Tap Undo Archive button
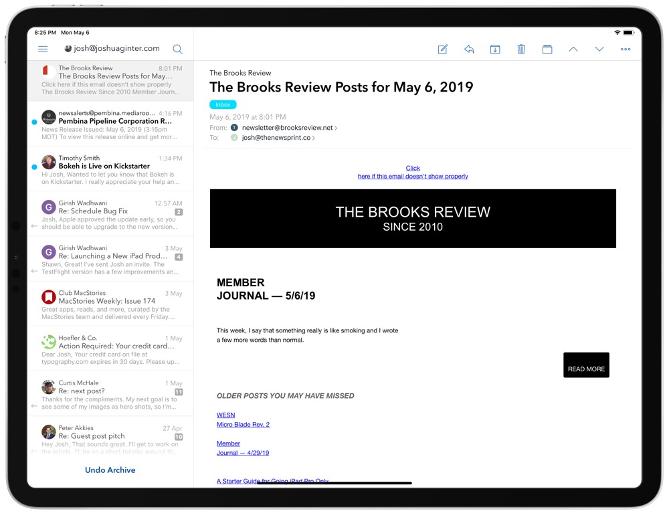 pos(110,470)
